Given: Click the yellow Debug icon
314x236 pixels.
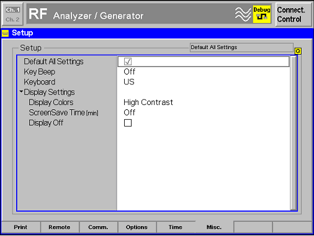Looking at the screenshot, I should [262, 14].
